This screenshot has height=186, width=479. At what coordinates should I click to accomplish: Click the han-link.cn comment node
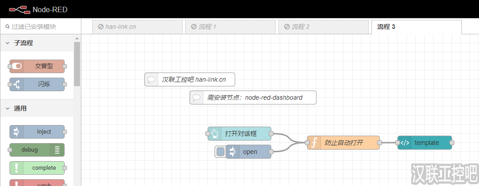(190, 79)
